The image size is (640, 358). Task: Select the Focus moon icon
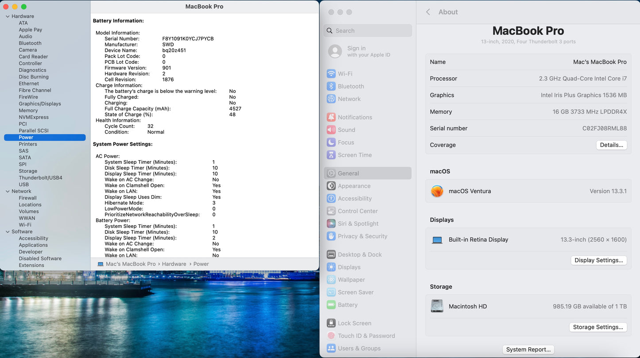pos(331,142)
